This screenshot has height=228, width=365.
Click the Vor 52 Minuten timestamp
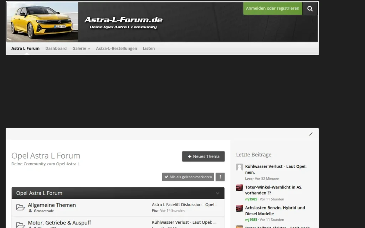pos(267,179)
